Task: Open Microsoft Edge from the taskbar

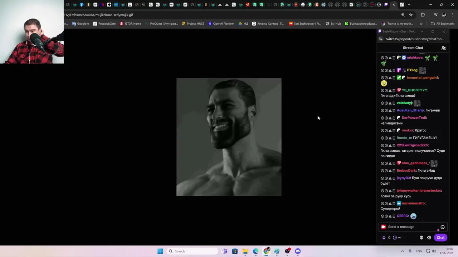Action: (x=255, y=251)
